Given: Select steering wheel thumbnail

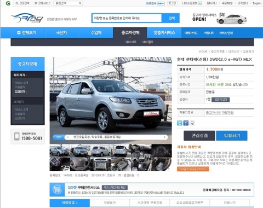Looking at the screenshot, I should point(80,164).
